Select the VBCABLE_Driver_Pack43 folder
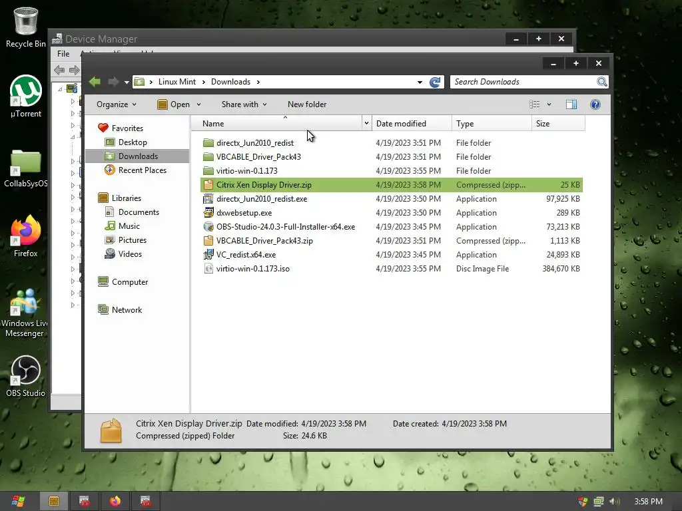 tap(258, 156)
